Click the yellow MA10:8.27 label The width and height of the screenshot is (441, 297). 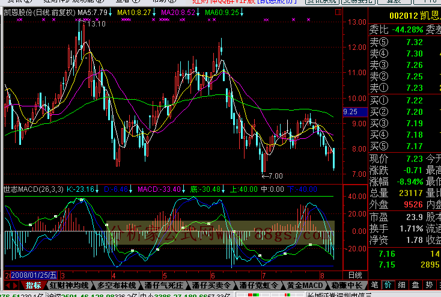(x=134, y=13)
